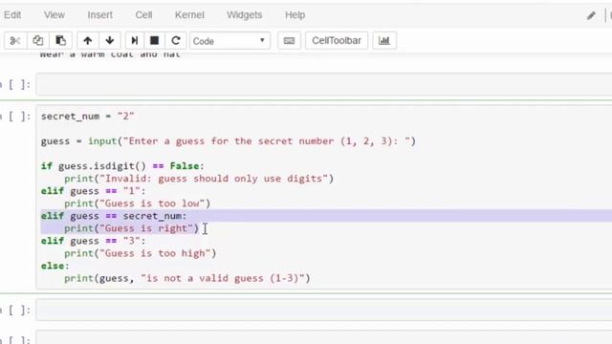Click the output text 'wear a warm coat and hat'

pyautogui.click(x=110, y=54)
